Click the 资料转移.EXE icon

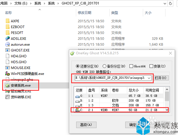click(8, 97)
